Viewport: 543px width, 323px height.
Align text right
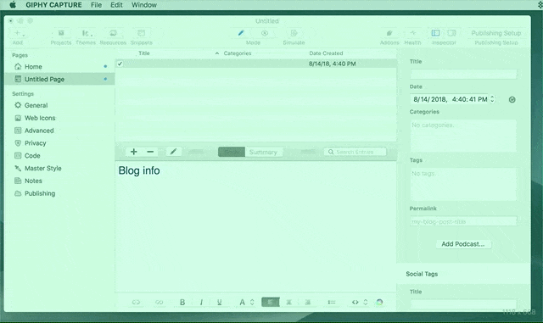[307, 302]
